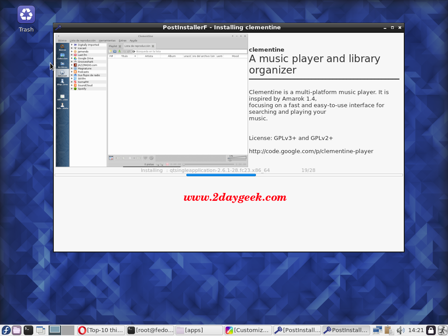
Task: Click the volume speaker tray icon
Action: point(400,330)
